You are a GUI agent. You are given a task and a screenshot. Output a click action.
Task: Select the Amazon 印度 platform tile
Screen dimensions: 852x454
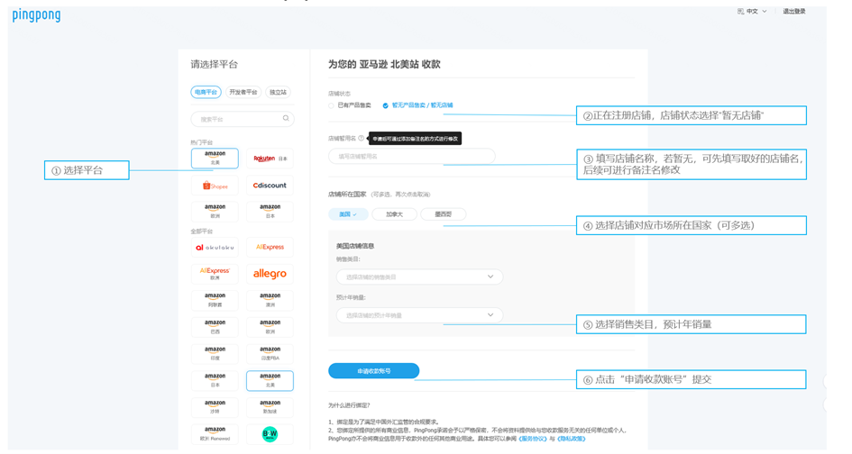click(x=215, y=353)
